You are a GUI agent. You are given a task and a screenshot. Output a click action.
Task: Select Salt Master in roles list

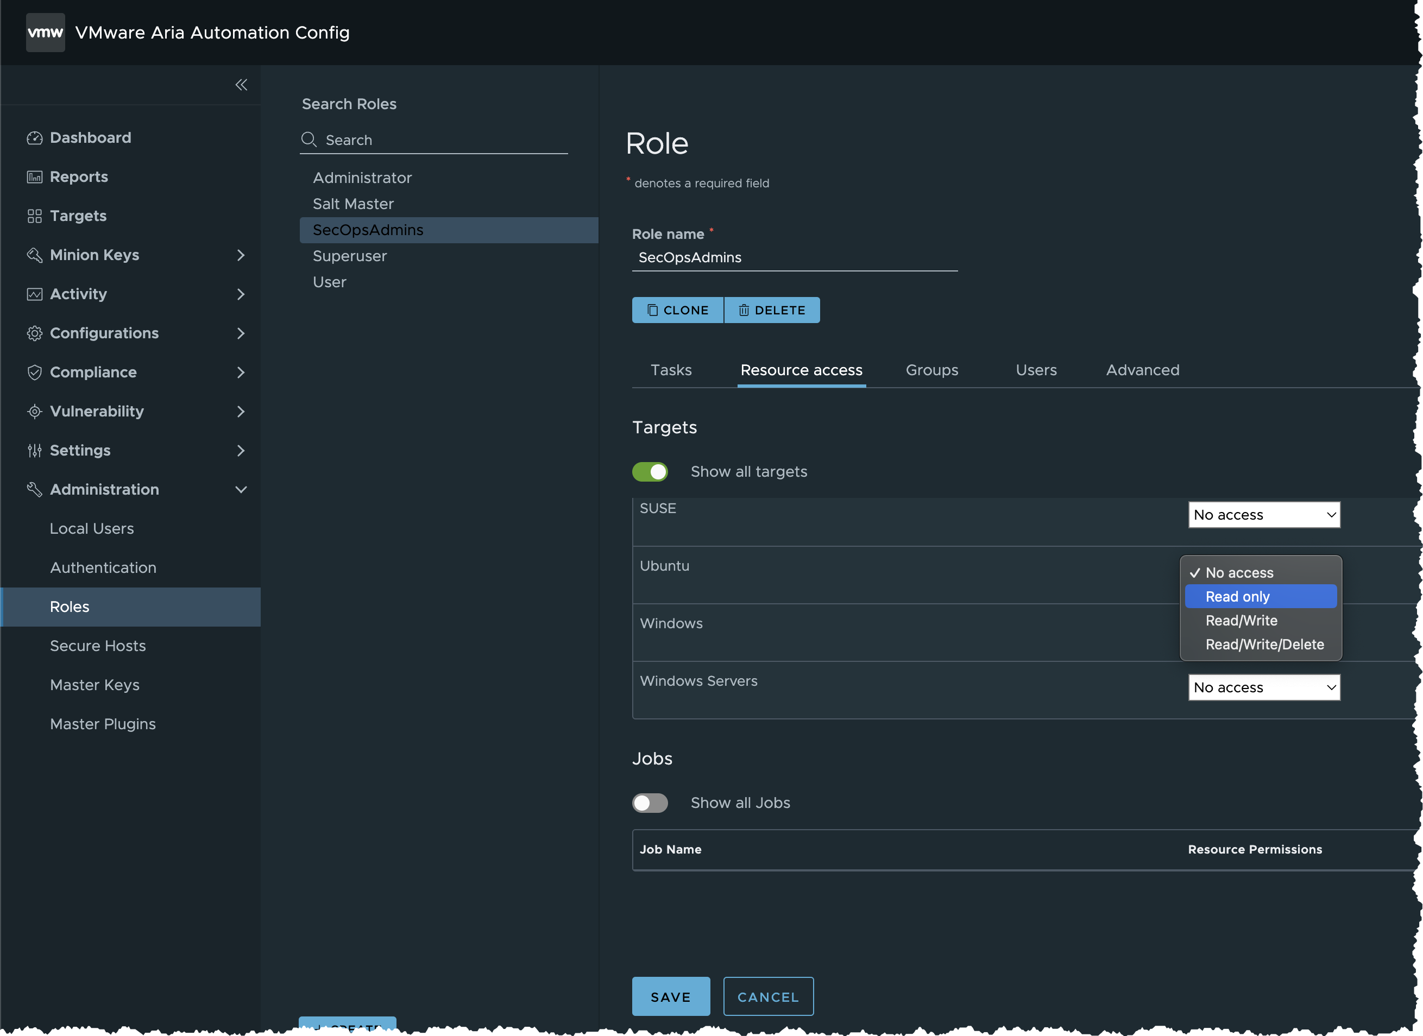tap(353, 204)
